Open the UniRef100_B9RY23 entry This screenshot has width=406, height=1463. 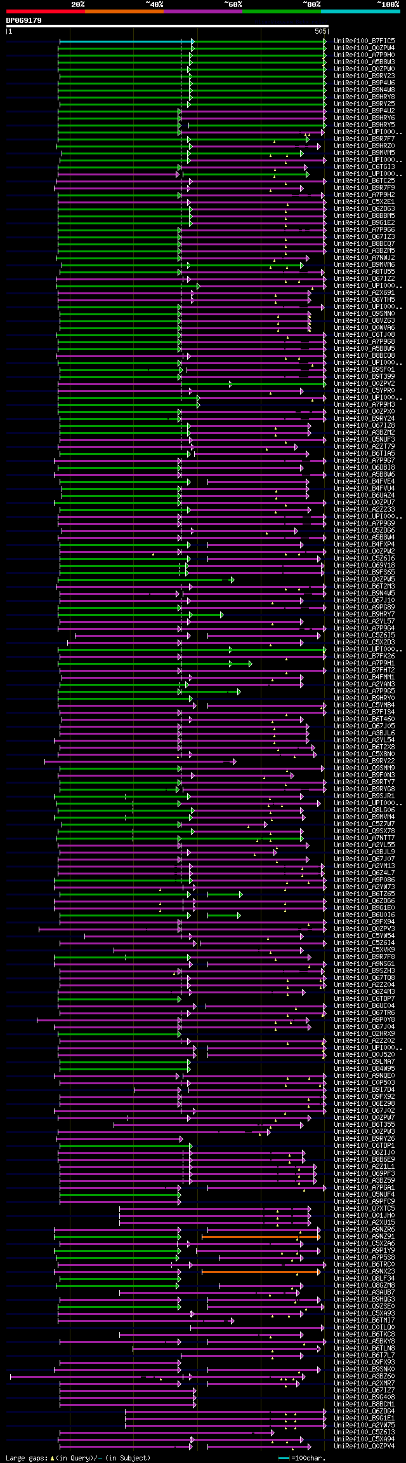click(364, 76)
